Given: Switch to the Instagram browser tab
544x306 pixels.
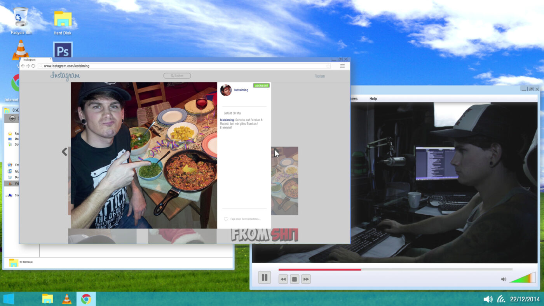Looking at the screenshot, I should (34, 60).
